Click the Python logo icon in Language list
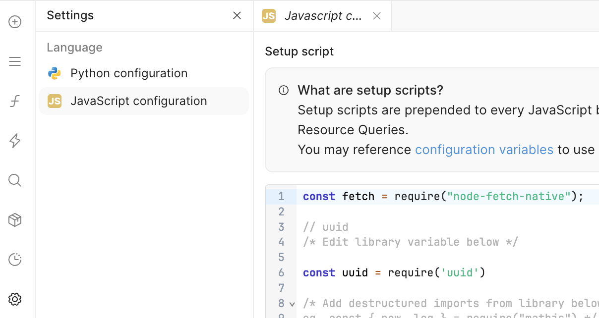The image size is (599, 318). point(54,73)
